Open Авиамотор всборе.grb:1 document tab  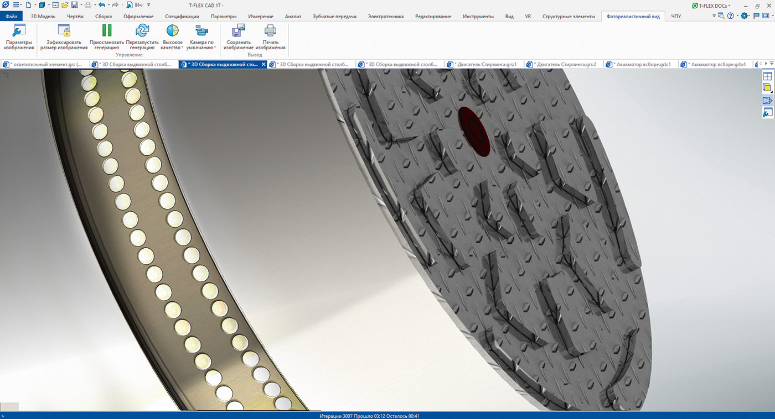(642, 64)
